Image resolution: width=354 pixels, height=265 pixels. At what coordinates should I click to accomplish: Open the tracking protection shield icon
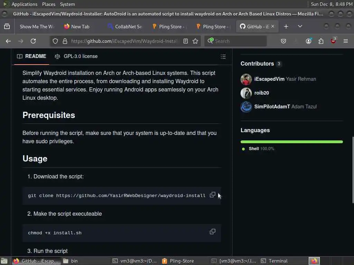[55, 41]
